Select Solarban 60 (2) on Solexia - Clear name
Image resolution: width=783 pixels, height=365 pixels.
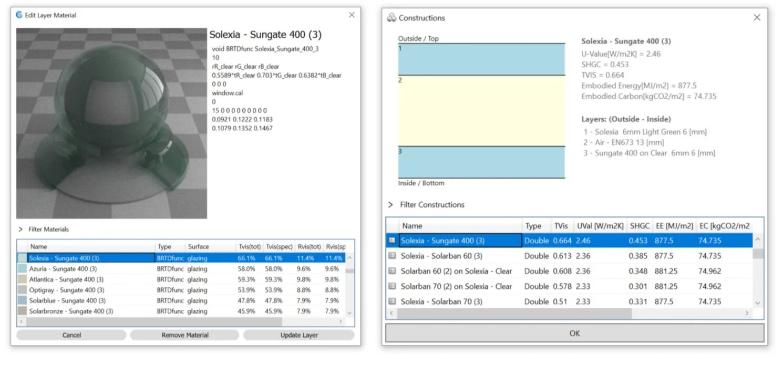[456, 271]
